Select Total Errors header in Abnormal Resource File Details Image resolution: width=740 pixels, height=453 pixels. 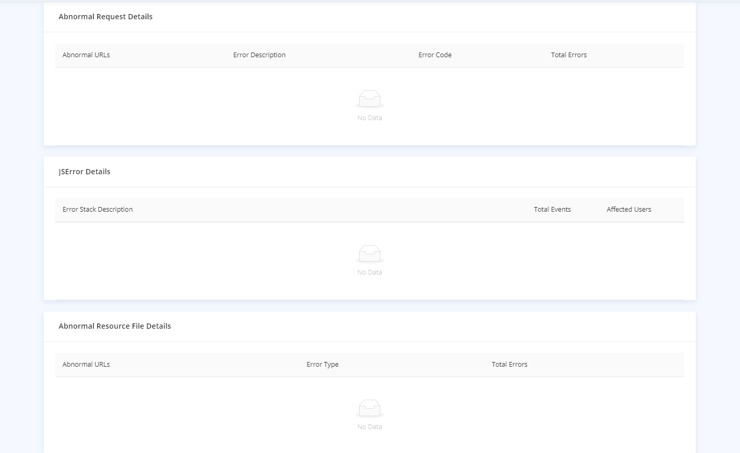click(509, 365)
